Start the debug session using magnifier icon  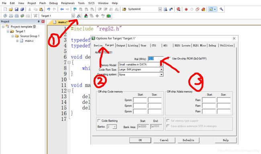tap(178, 9)
